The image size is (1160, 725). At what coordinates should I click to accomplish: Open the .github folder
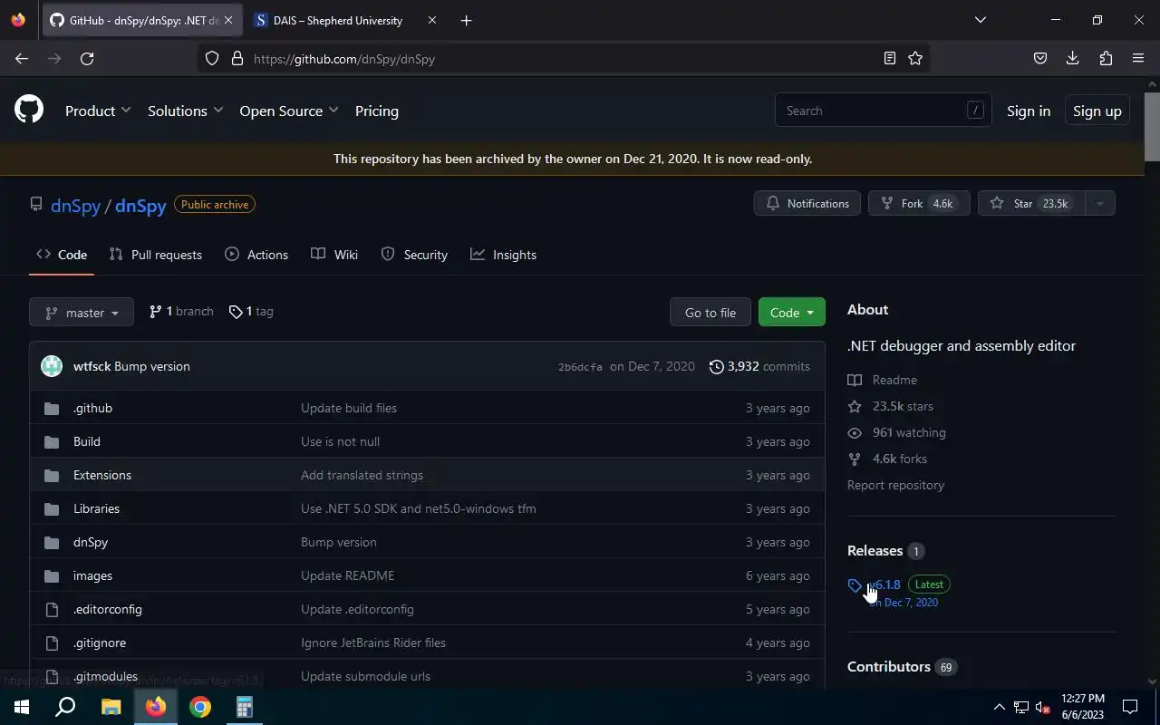point(92,408)
